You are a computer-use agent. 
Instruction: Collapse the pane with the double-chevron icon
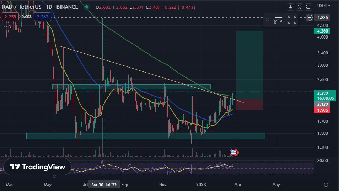pos(299,7)
